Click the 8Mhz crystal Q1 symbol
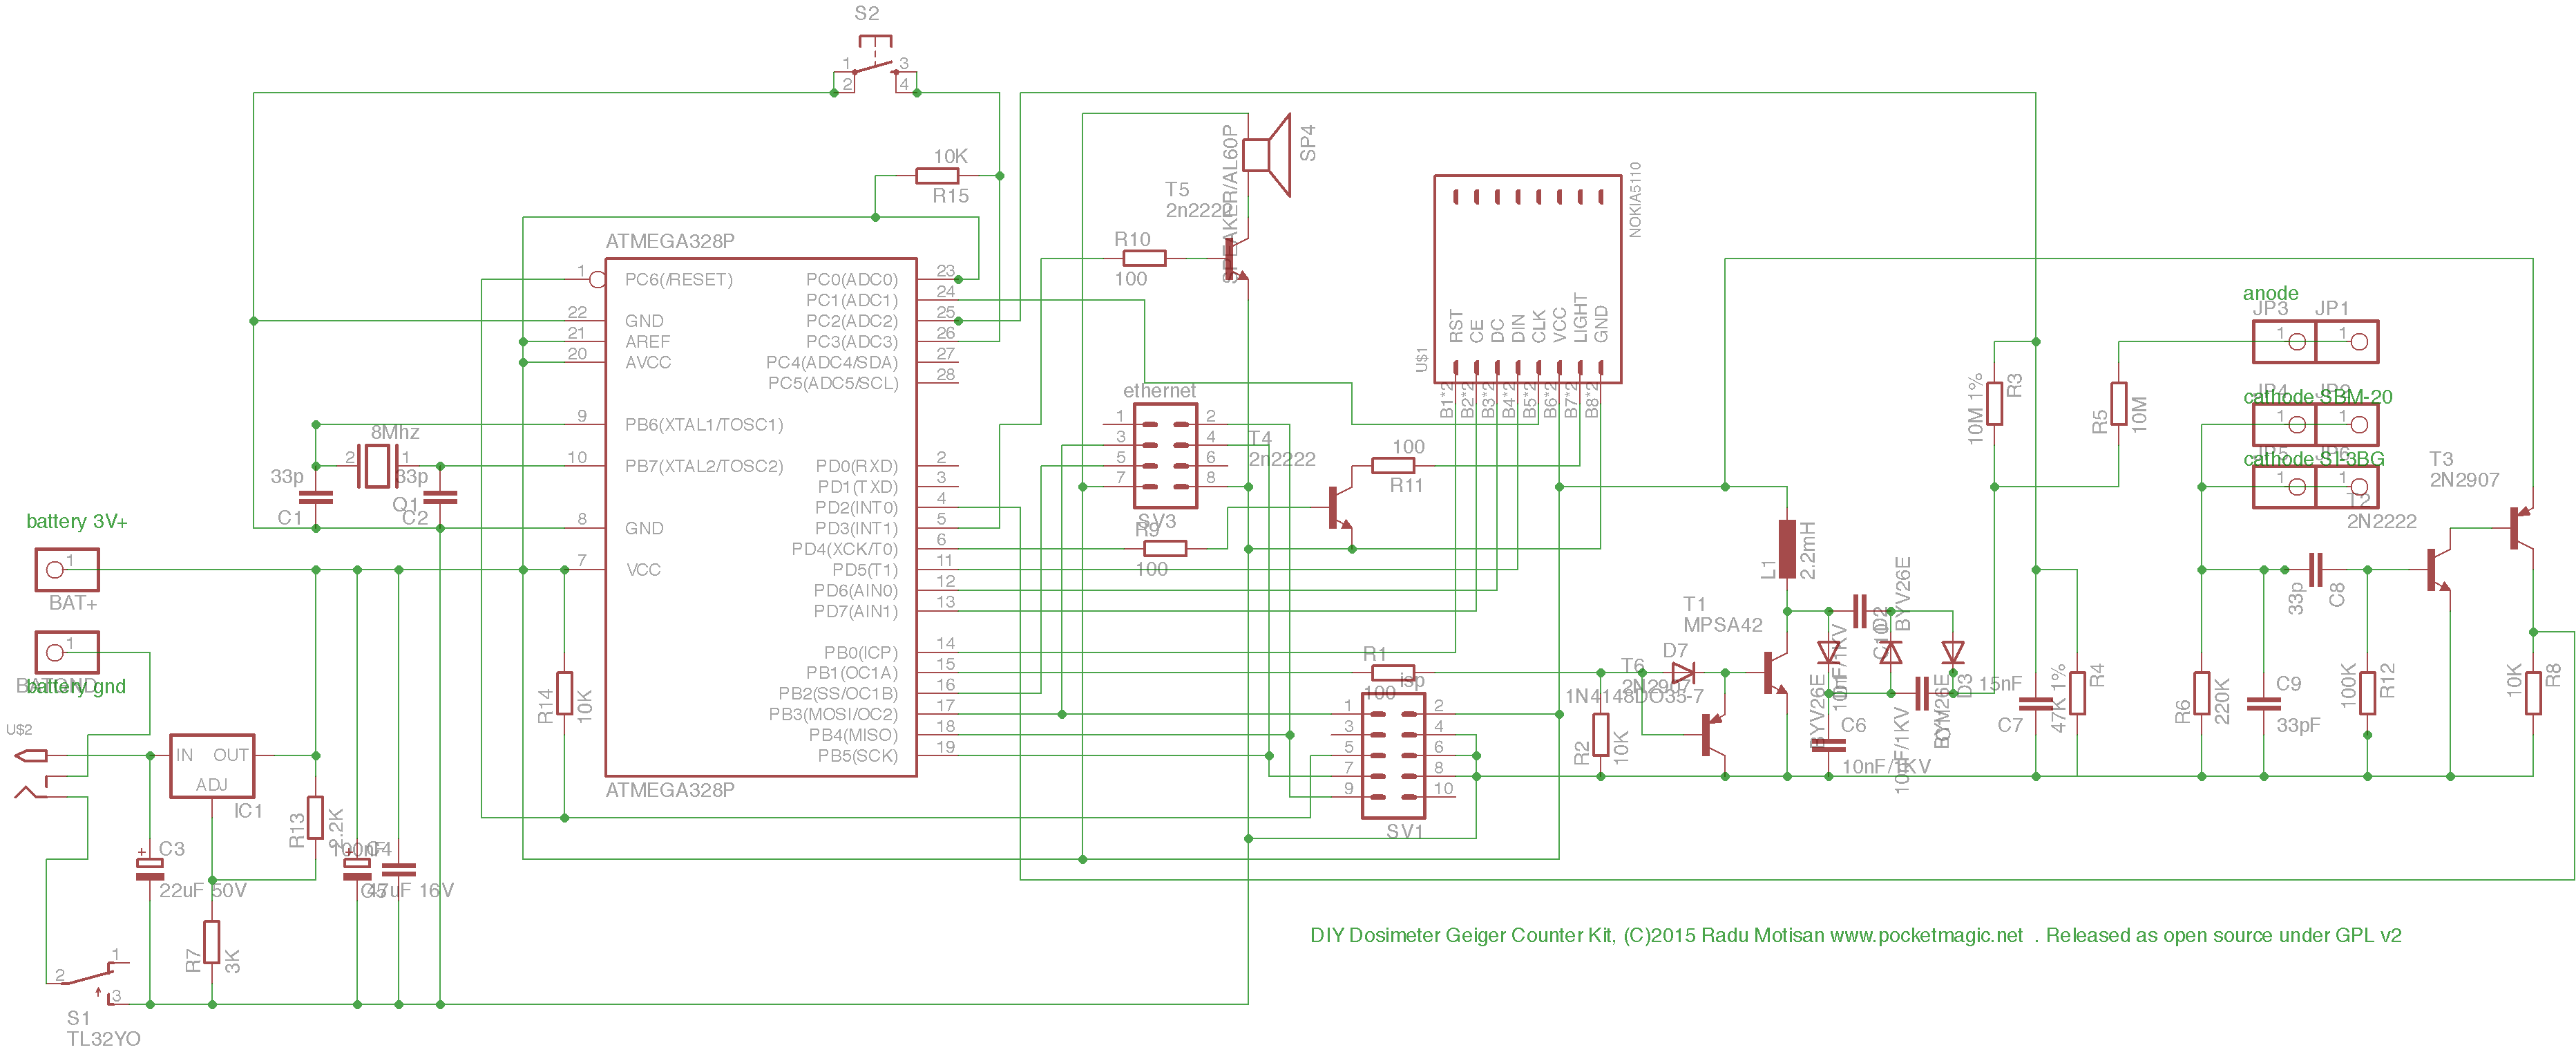Viewport: 2576px width, 1052px height. pyautogui.click(x=377, y=465)
